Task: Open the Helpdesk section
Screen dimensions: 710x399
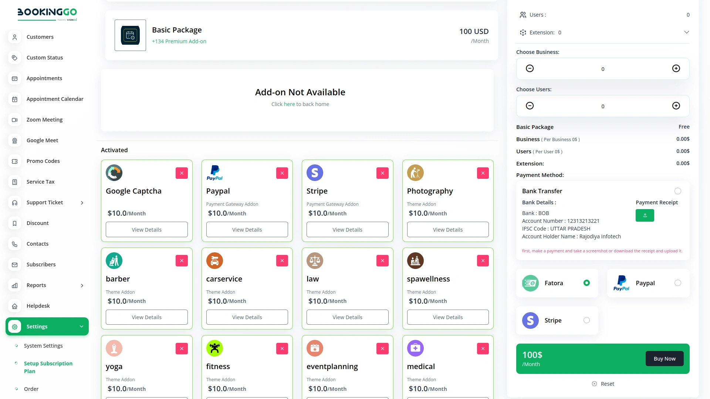Action: (38, 306)
